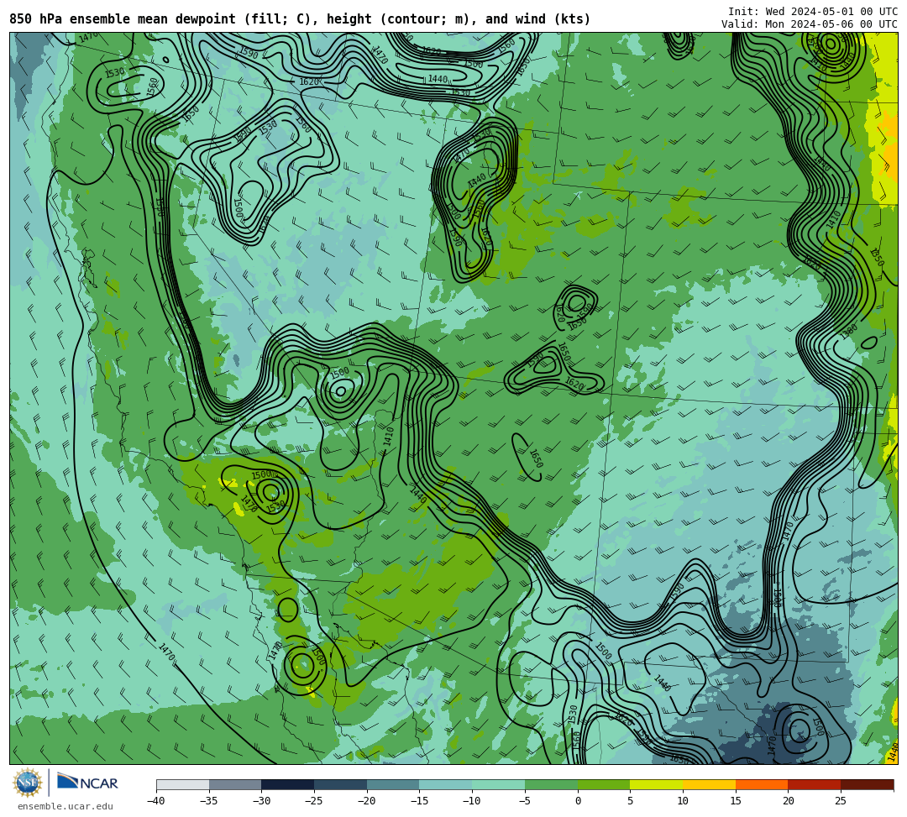The height and width of the screenshot is (817, 907).
Task: Click the NCAR logo
Action: coord(87,783)
